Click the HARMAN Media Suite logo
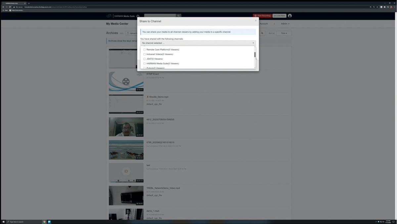This screenshot has height=224, width=397. [120, 16]
